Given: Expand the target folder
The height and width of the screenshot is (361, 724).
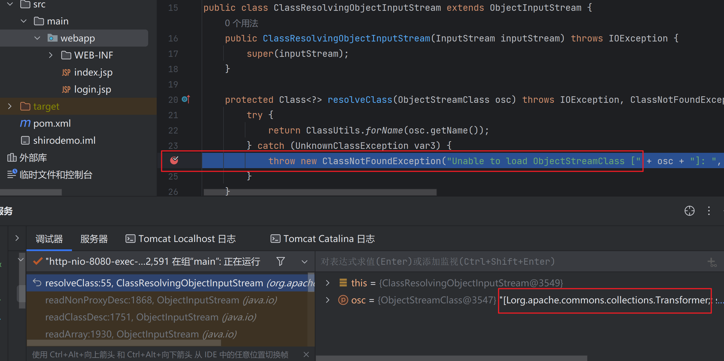Looking at the screenshot, I should [10, 106].
